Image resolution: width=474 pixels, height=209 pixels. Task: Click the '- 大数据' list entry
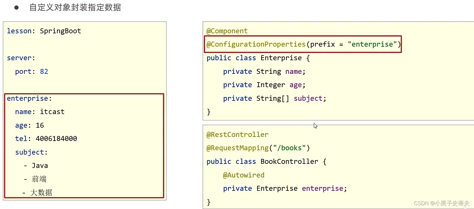[x=37, y=192]
